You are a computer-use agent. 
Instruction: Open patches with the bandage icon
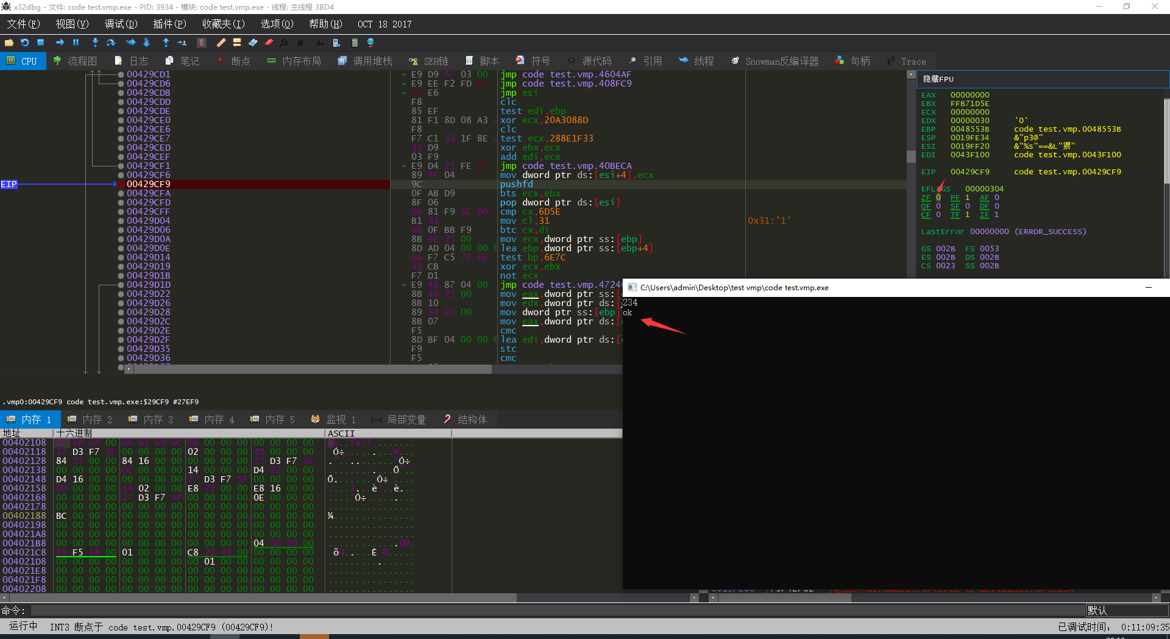coord(221,43)
